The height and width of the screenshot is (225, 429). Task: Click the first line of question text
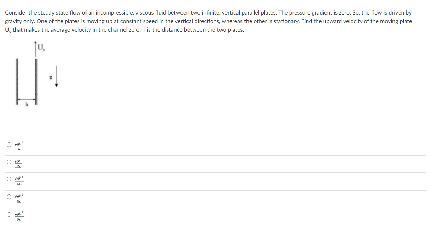208,12
